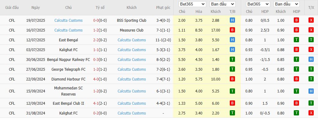This screenshot has width=318, height=120.
Task: Open Calcutta Customs link in 19/07/2025 row
Action: point(69,21)
